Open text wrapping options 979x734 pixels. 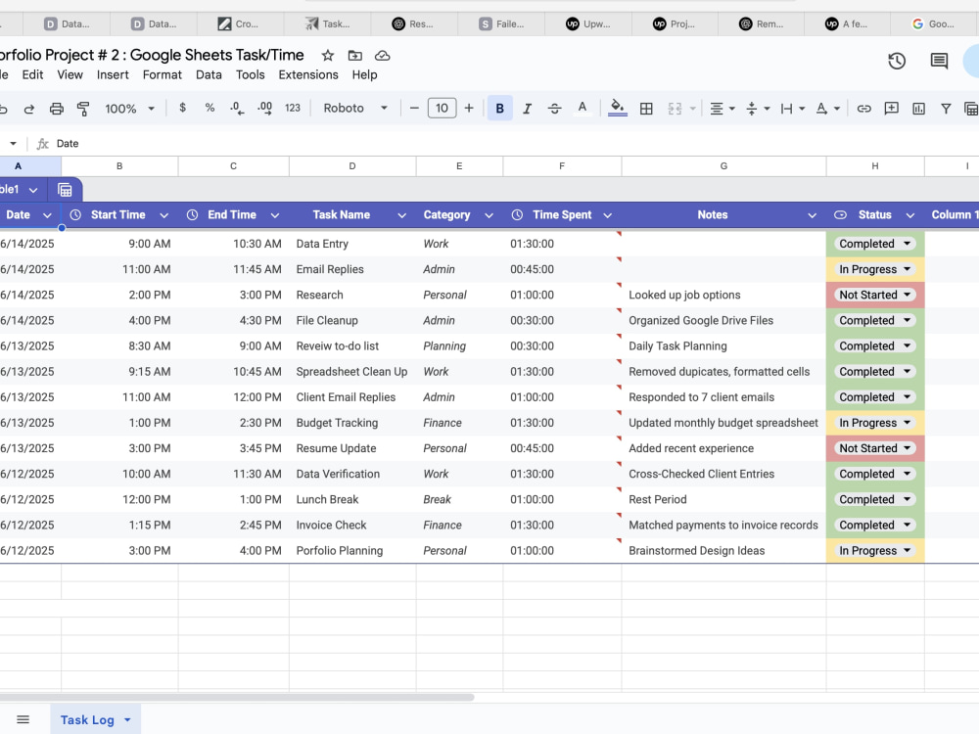[x=793, y=109]
